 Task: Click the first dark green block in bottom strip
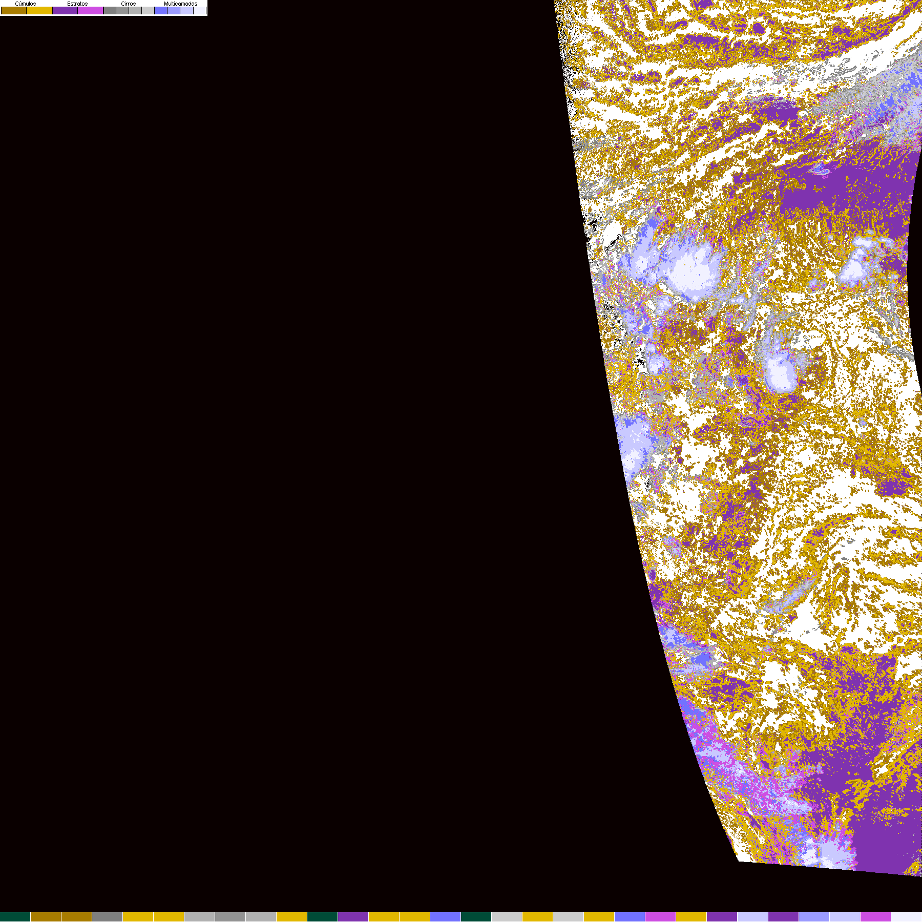15,917
